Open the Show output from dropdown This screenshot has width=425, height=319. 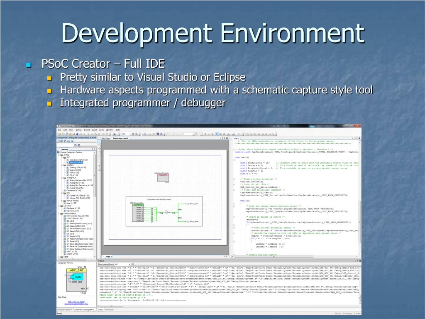click(x=129, y=264)
